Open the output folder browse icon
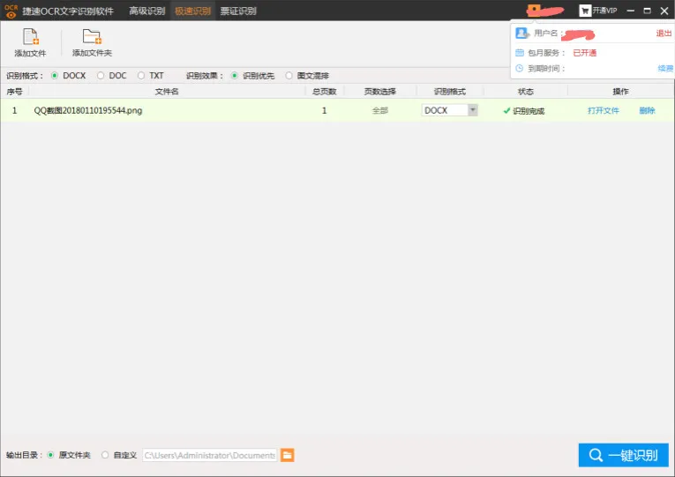 tap(287, 455)
